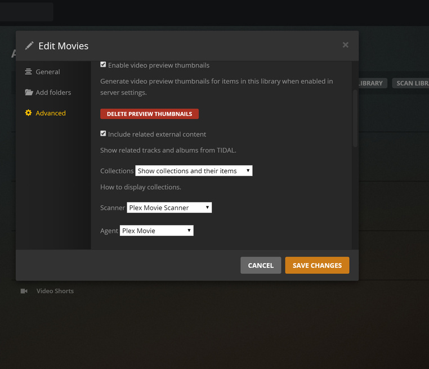Viewport: 429px width, 369px height.
Task: Click the Scan Library button
Action: 410,83
